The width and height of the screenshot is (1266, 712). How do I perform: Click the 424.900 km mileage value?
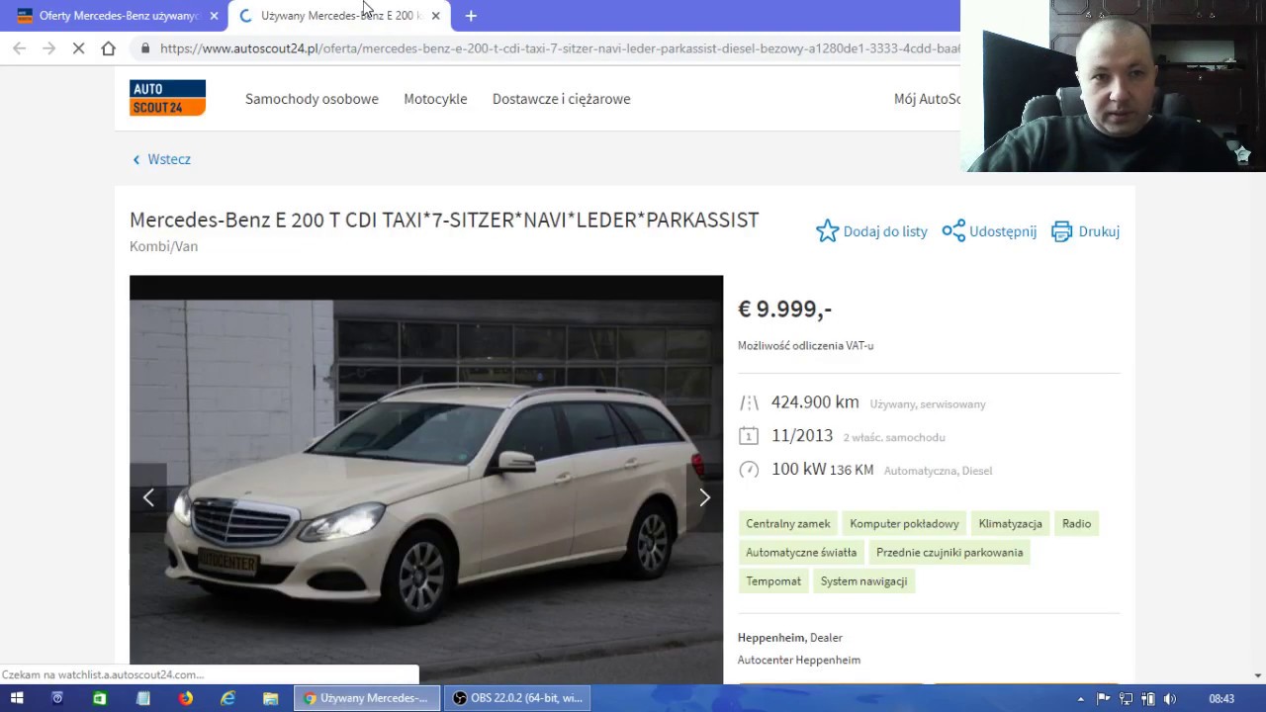815,402
